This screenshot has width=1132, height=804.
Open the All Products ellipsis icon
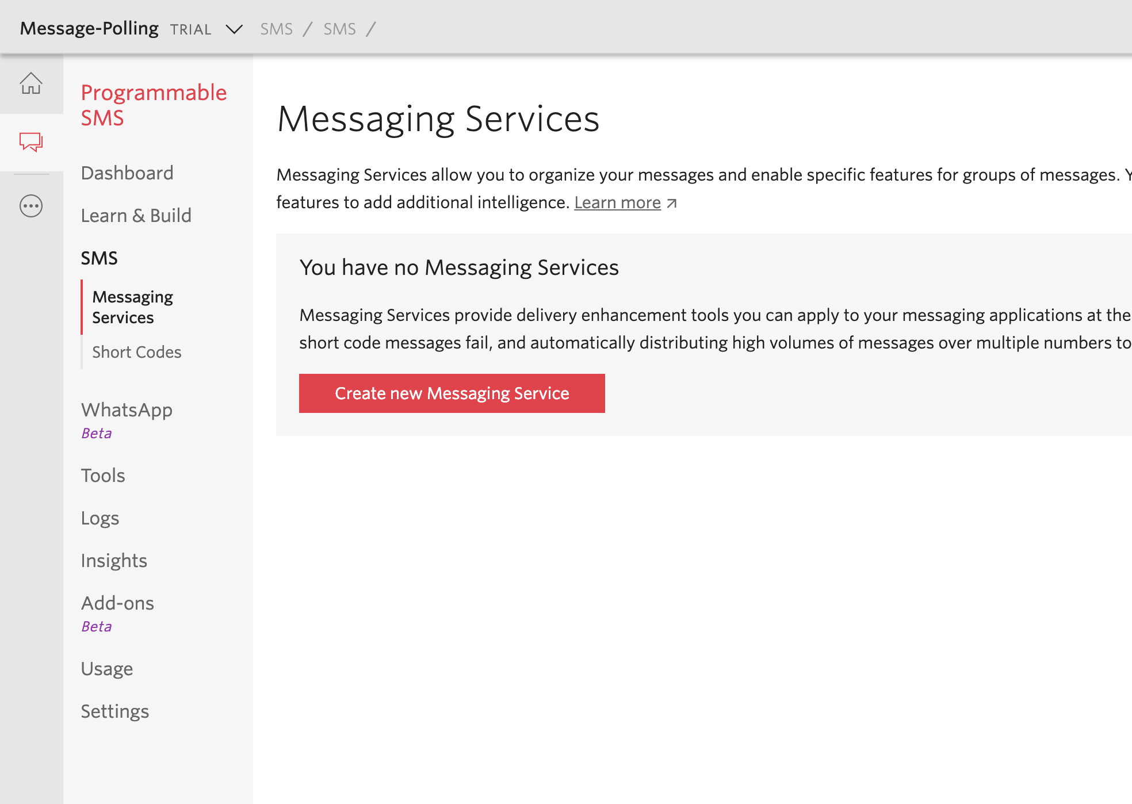coord(31,206)
